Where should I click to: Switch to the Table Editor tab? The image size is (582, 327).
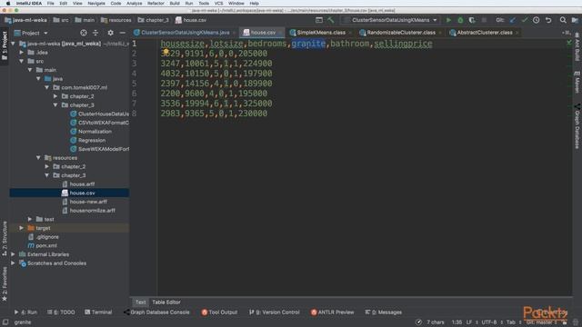[166, 302]
